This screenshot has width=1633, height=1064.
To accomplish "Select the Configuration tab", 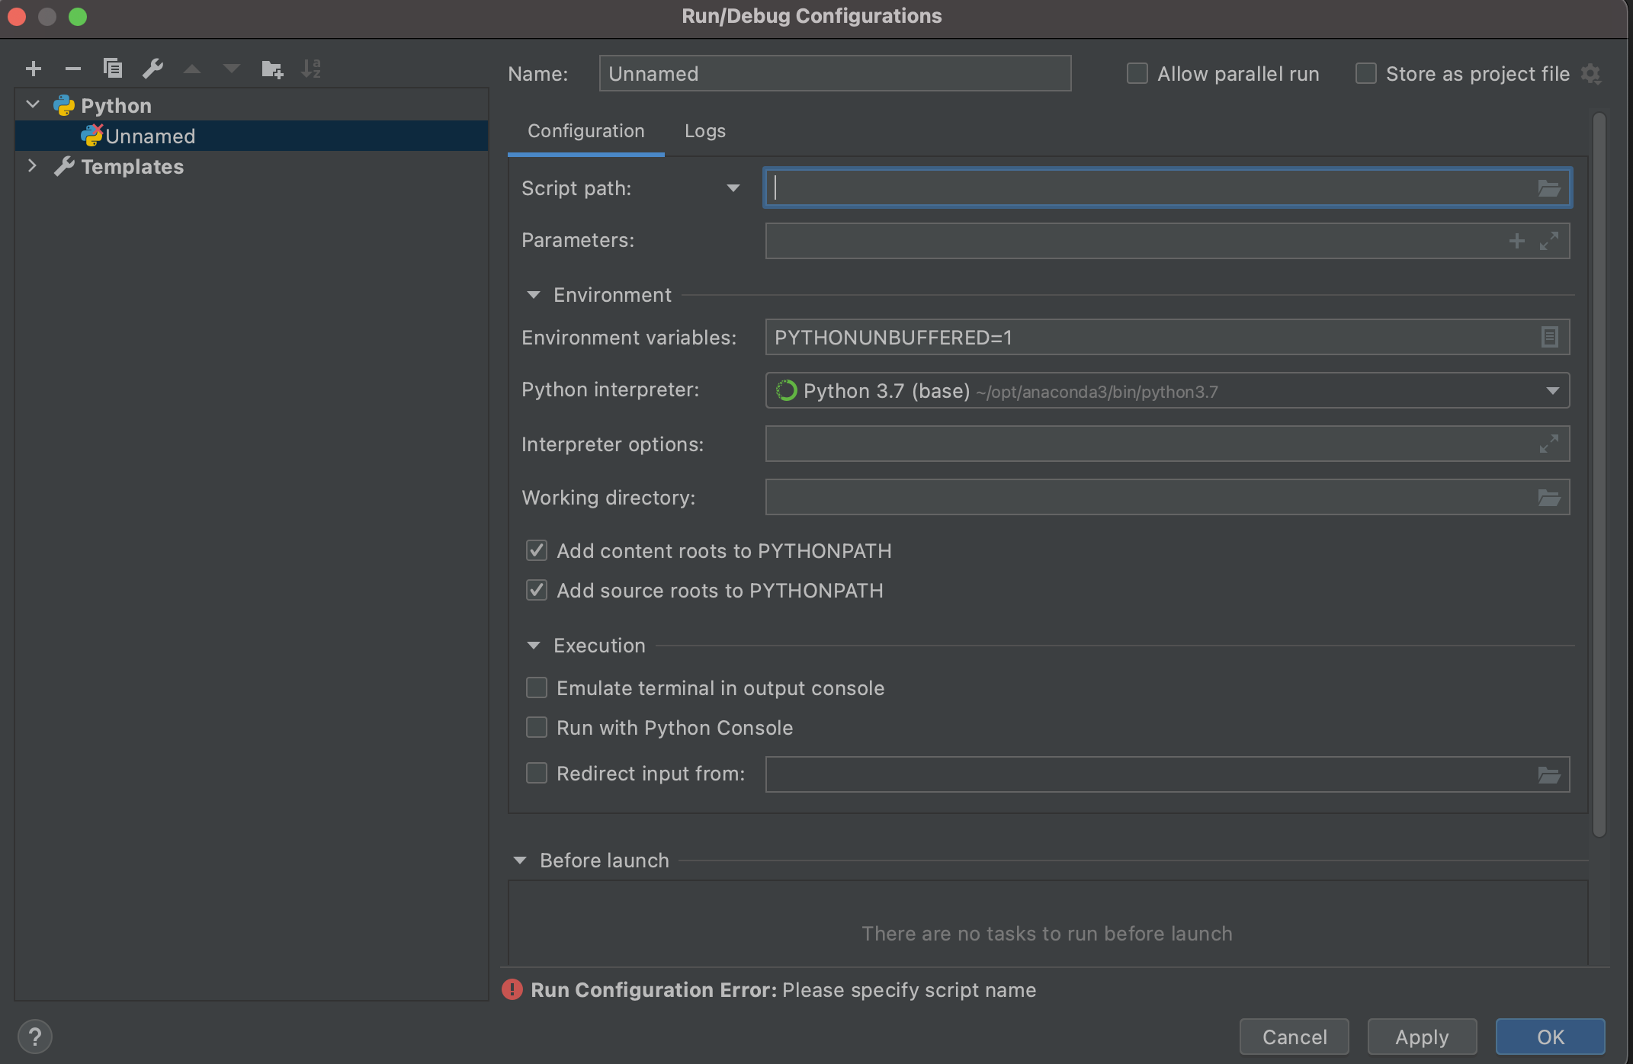I will coord(586,131).
